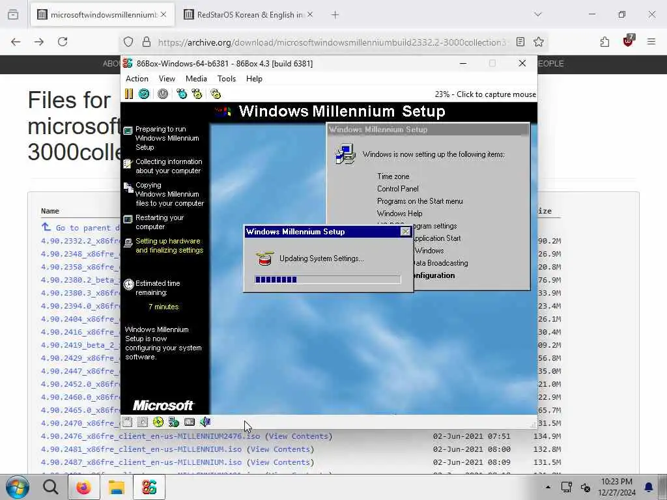Viewport: 667px width, 500px height.
Task: Close the Updating System Settings dialog
Action: pyautogui.click(x=405, y=232)
